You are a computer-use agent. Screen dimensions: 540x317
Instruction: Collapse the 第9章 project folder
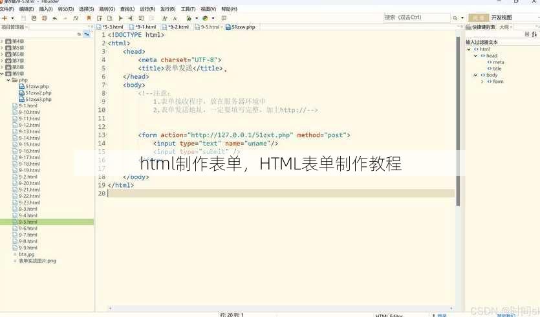(x=2, y=74)
